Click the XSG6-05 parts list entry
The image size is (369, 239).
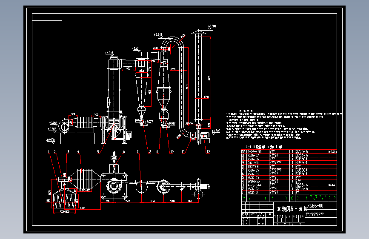point(253,170)
